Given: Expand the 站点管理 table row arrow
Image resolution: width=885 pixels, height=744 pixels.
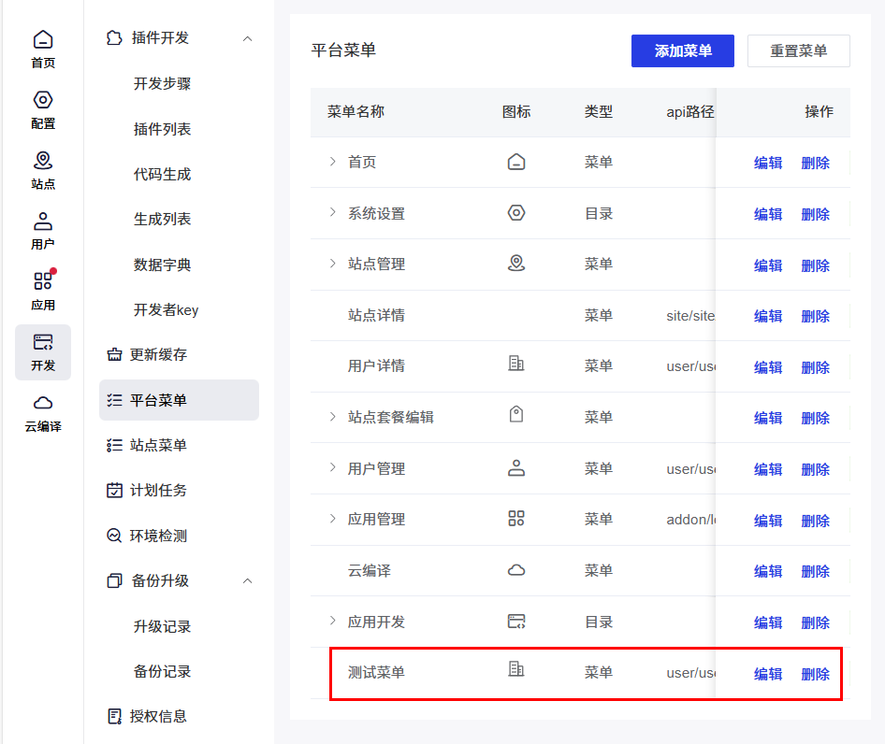Looking at the screenshot, I should pyautogui.click(x=332, y=264).
